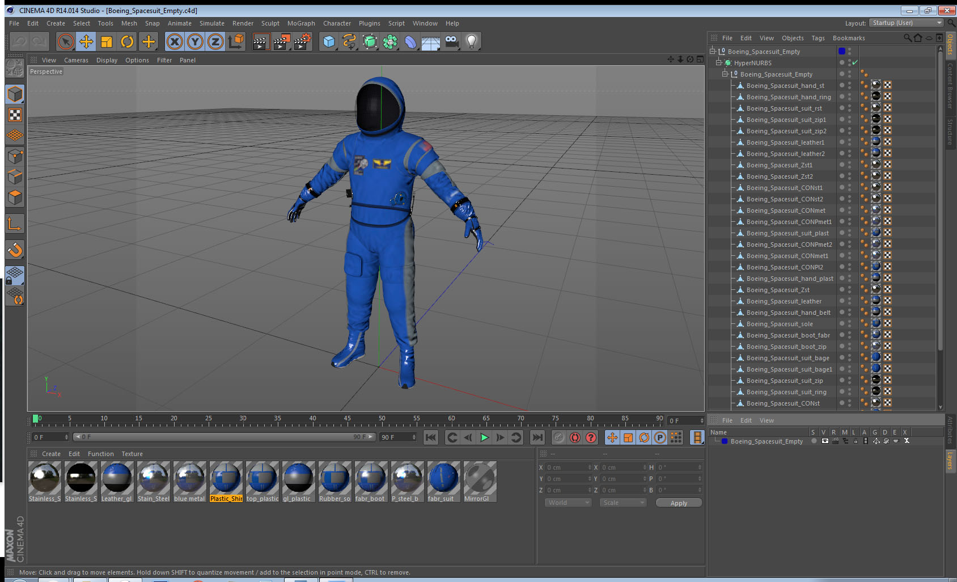Activate the Move tool
The image size is (957, 582).
[86, 41]
